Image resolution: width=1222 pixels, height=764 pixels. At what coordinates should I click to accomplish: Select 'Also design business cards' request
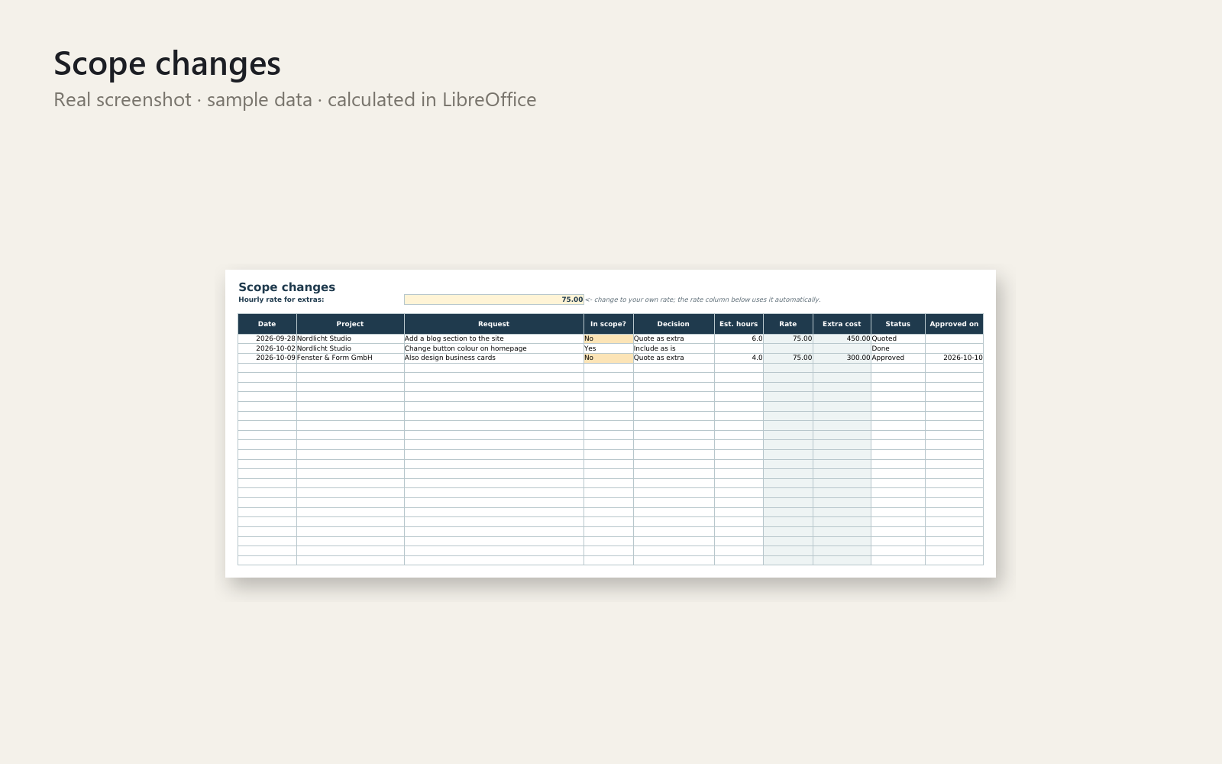pyautogui.click(x=493, y=358)
